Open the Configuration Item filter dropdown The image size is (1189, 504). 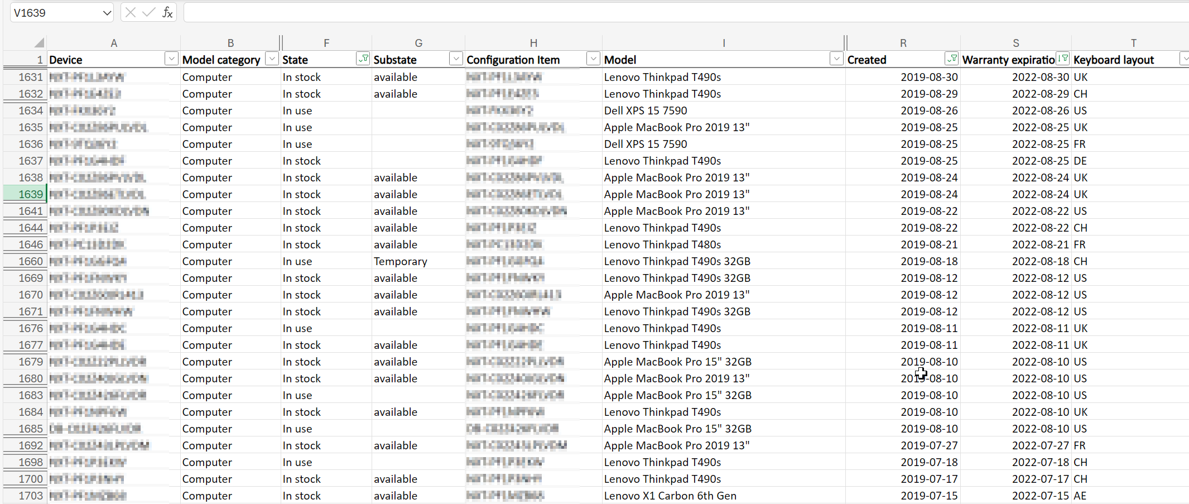click(593, 59)
